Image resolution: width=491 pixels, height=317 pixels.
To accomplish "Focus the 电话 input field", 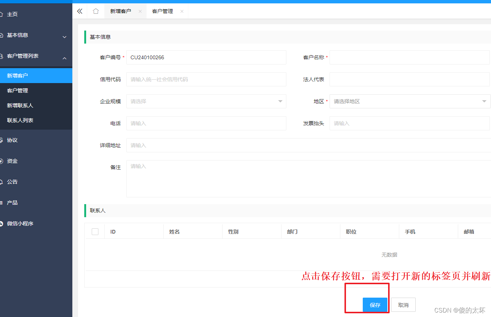I will [x=206, y=123].
